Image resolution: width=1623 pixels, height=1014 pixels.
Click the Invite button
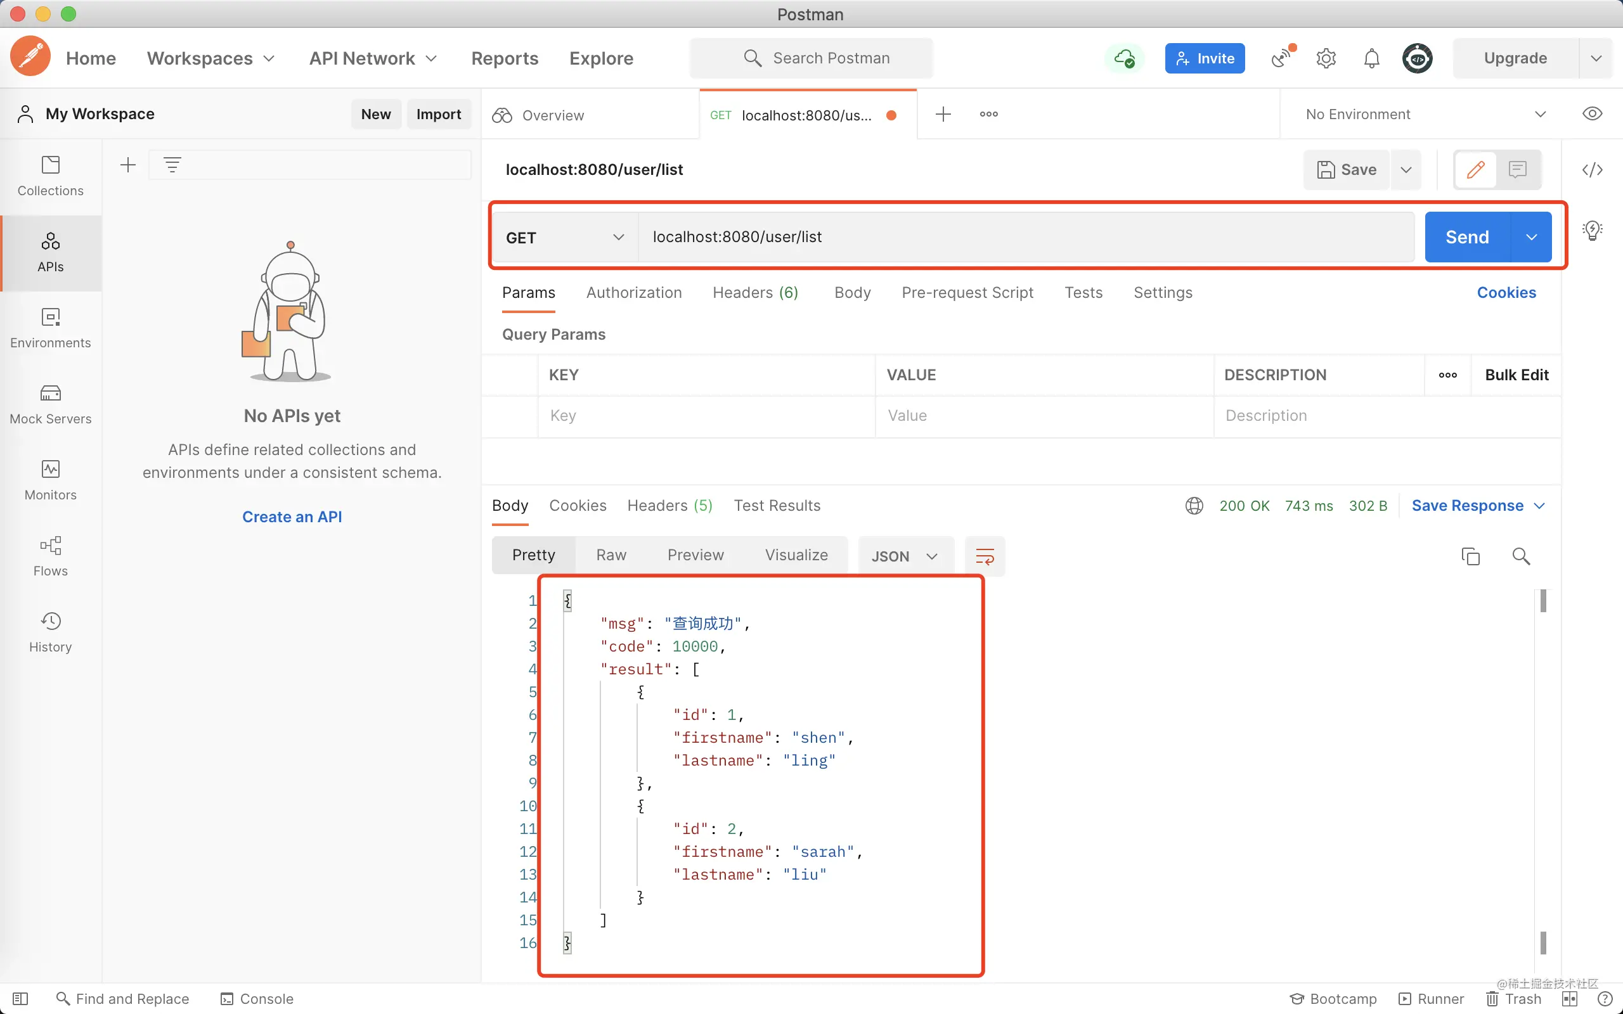[1205, 58]
